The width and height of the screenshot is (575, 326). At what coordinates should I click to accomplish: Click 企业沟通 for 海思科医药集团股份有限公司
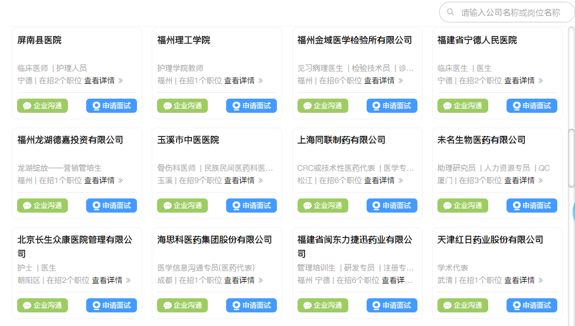click(182, 305)
